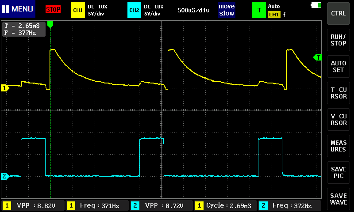354x212 pixels.
Task: Select the second green dashed time cursor
Action: 168,110
